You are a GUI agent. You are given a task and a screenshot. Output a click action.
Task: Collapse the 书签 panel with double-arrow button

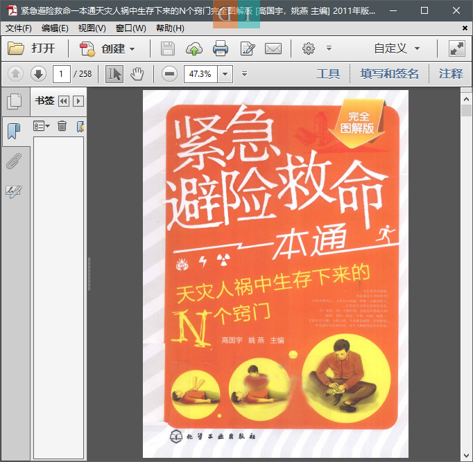tap(63, 101)
